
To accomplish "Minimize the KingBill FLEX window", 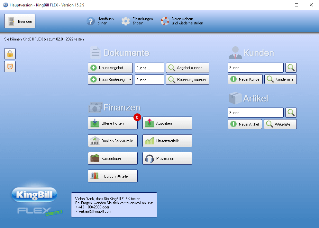I will point(282,5).
